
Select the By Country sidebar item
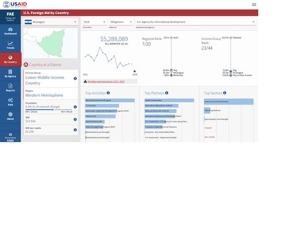coord(10,59)
